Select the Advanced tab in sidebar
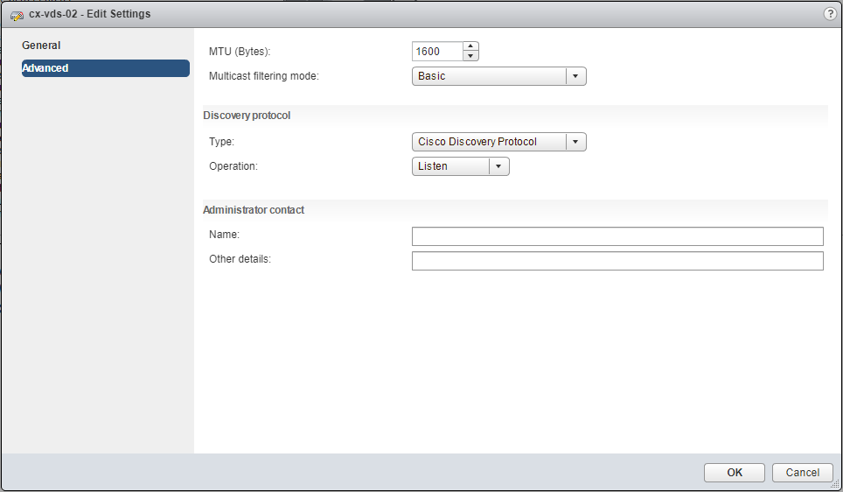This screenshot has height=492, width=843. (x=105, y=68)
